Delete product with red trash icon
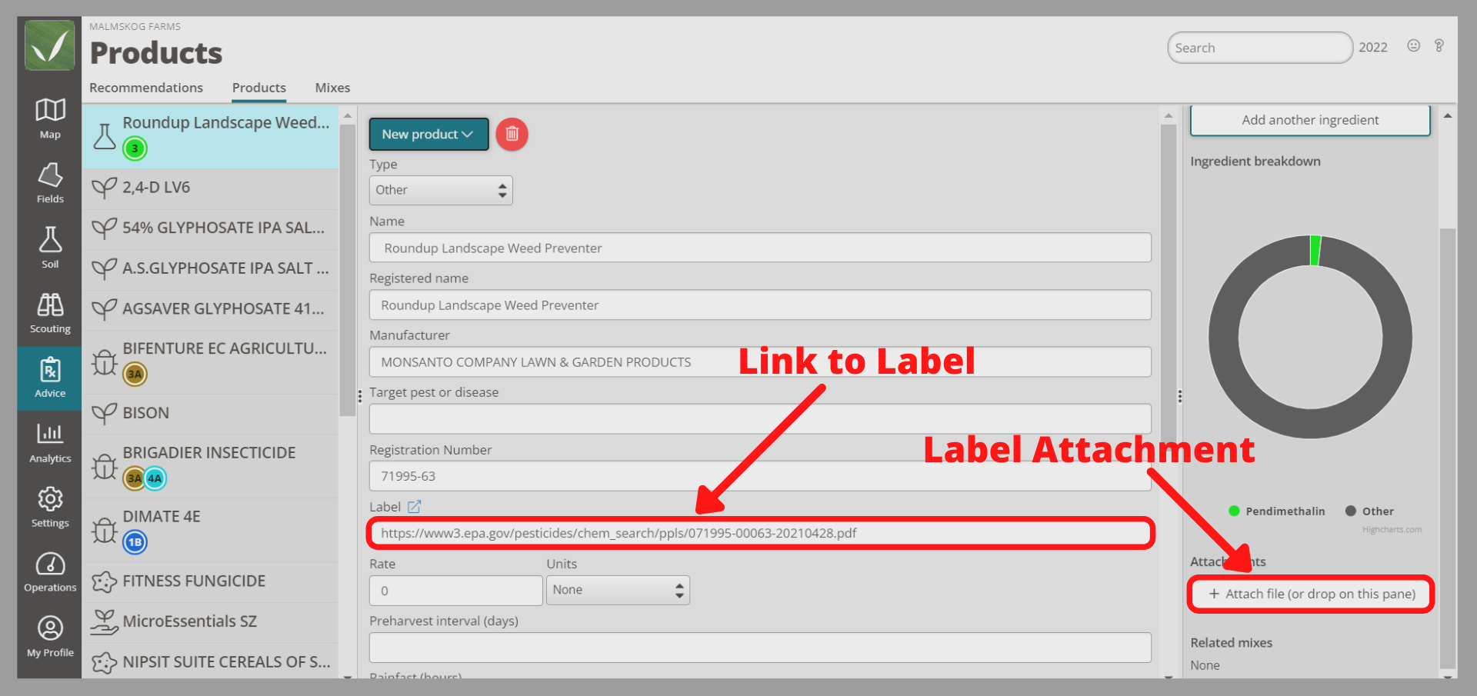The width and height of the screenshot is (1477, 696). pos(512,134)
